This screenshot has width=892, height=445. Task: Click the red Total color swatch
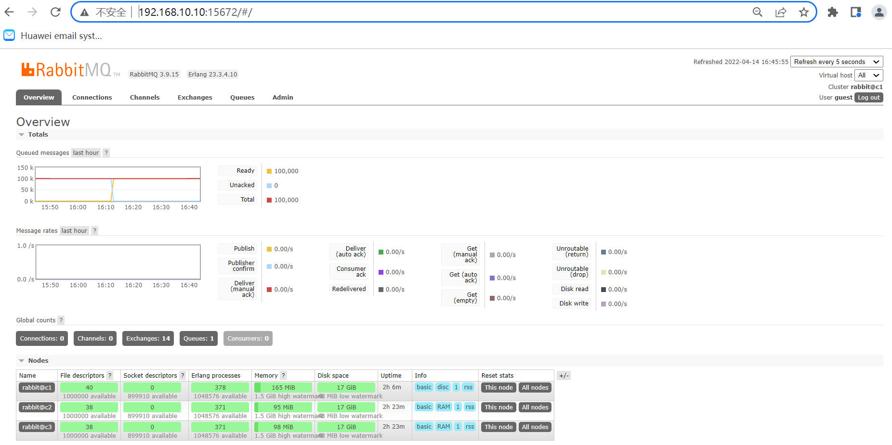click(269, 200)
